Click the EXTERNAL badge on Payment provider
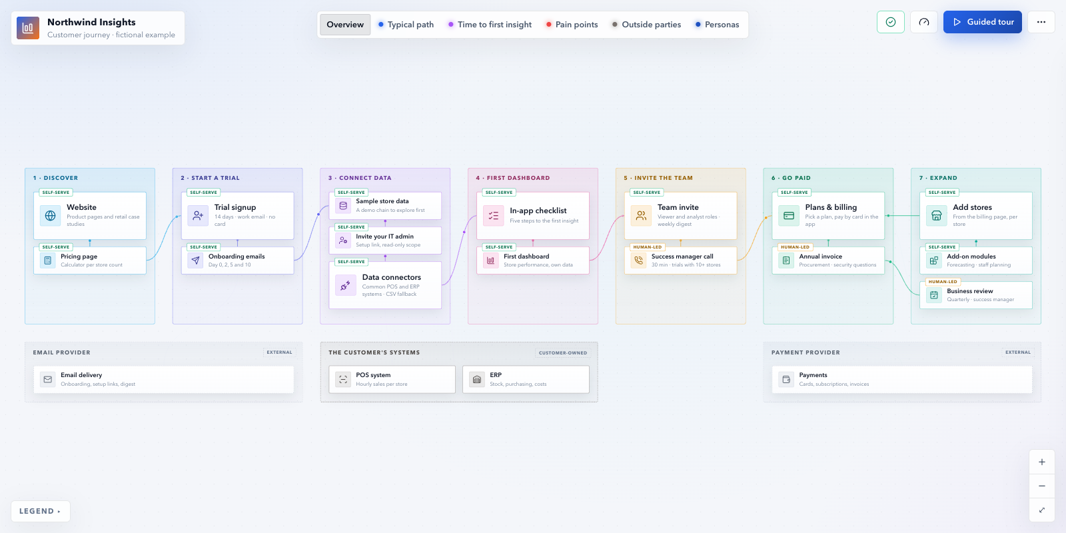 click(x=1018, y=352)
